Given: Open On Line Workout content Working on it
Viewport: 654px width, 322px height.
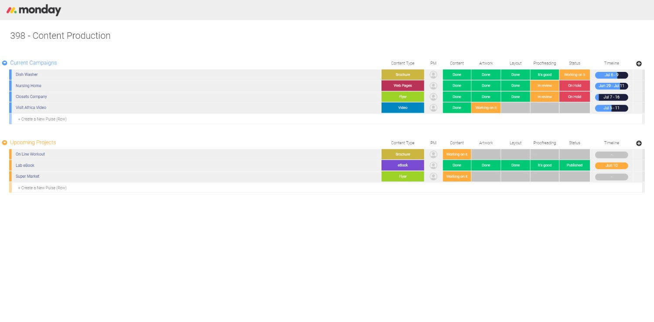Looking at the screenshot, I should tap(457, 154).
